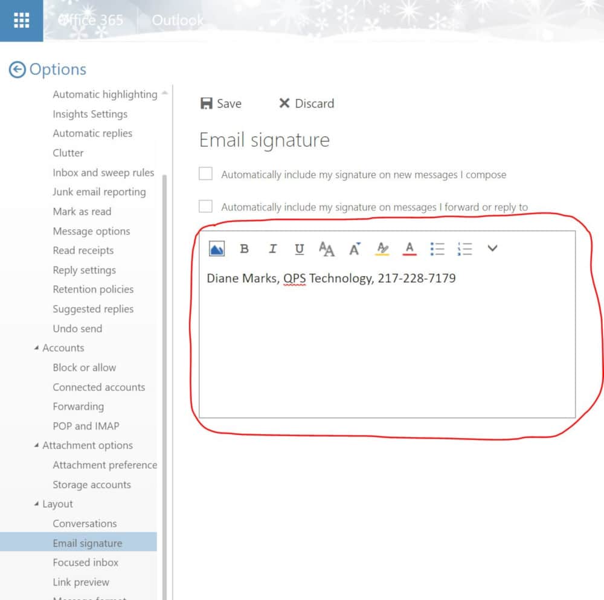Open the Office 365 app launcher grid
The width and height of the screenshot is (604, 600).
(x=21, y=21)
